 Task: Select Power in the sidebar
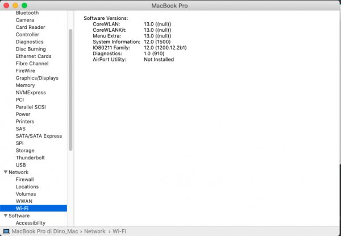click(23, 114)
